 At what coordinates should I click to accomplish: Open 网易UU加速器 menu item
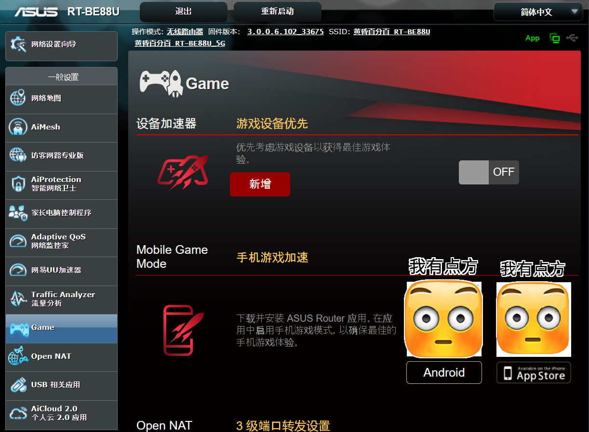pyautogui.click(x=61, y=270)
